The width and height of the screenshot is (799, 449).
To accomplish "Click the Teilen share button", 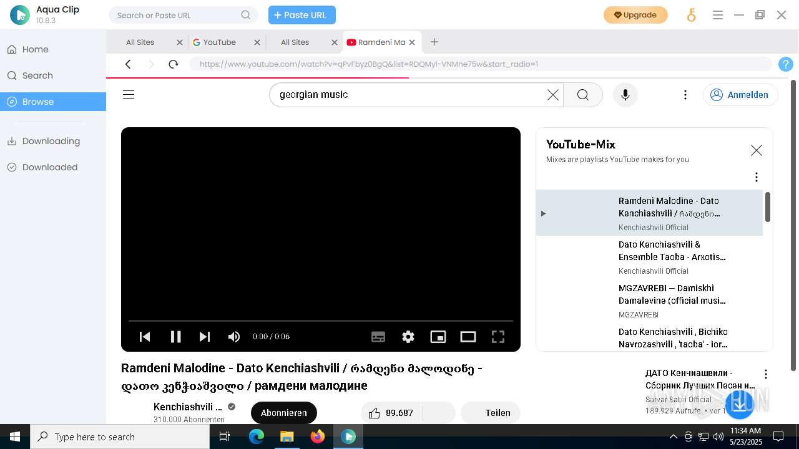I will click(x=491, y=413).
